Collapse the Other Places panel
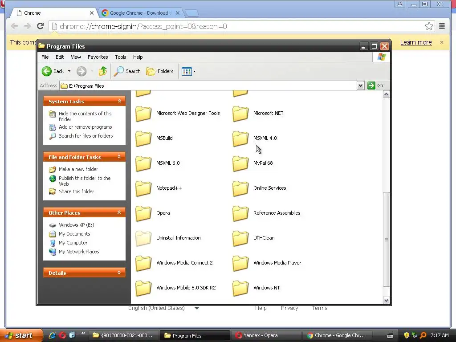Screen dimensions: 456x342 [119, 212]
